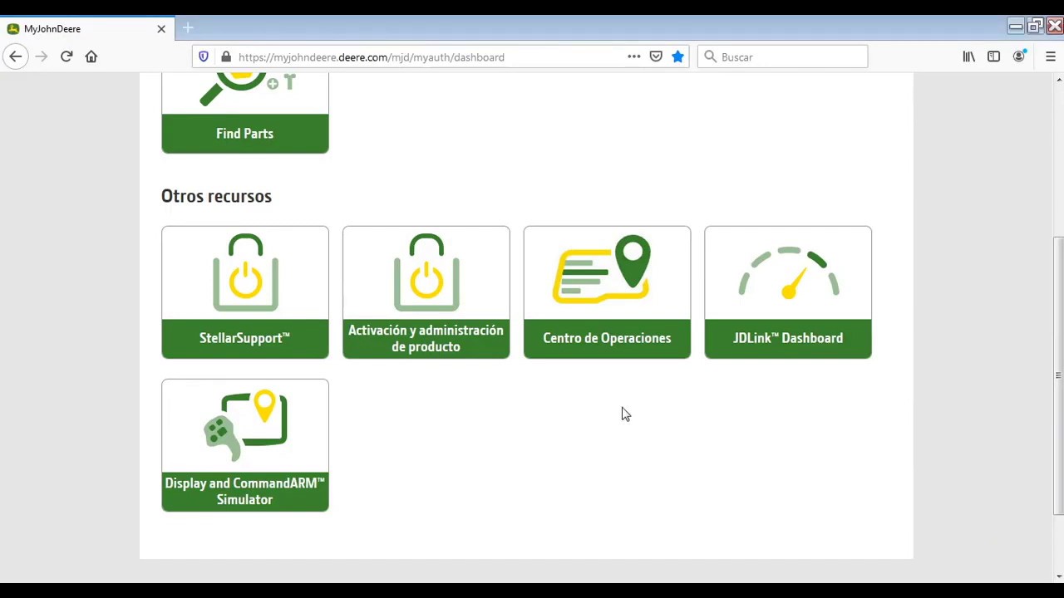Go back to the previous page
Viewport: 1064px width, 598px height.
pyautogui.click(x=16, y=56)
